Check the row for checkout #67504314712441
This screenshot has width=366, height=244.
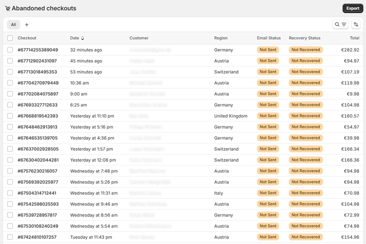tap(10, 193)
